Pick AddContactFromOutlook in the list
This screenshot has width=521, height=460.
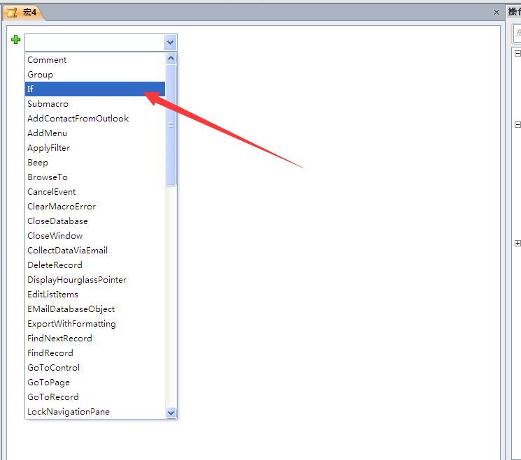[94, 119]
